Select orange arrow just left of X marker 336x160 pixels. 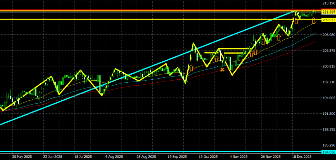pyautogui.click(x=217, y=59)
